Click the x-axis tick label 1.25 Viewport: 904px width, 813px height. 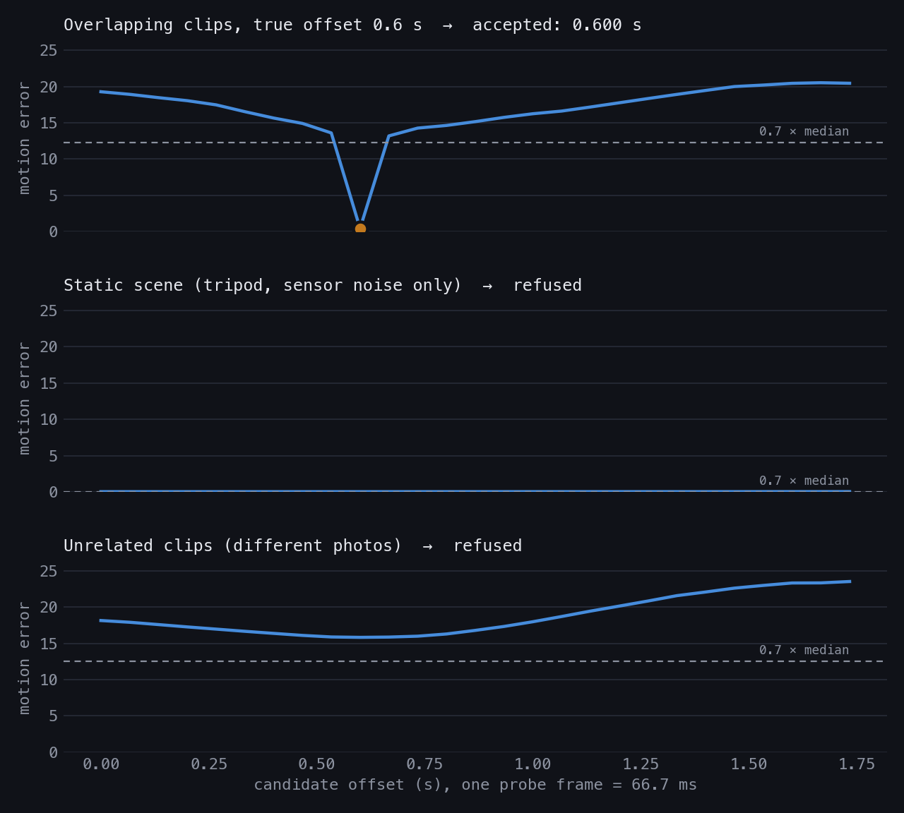(641, 764)
